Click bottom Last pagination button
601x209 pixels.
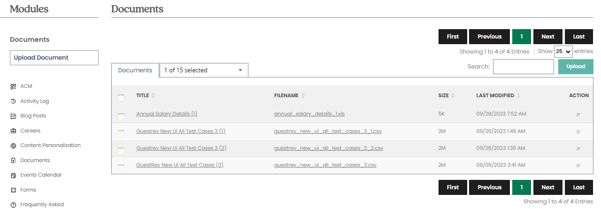point(579,187)
